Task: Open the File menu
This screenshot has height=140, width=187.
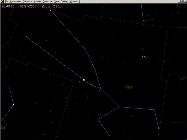Action: 6,1
